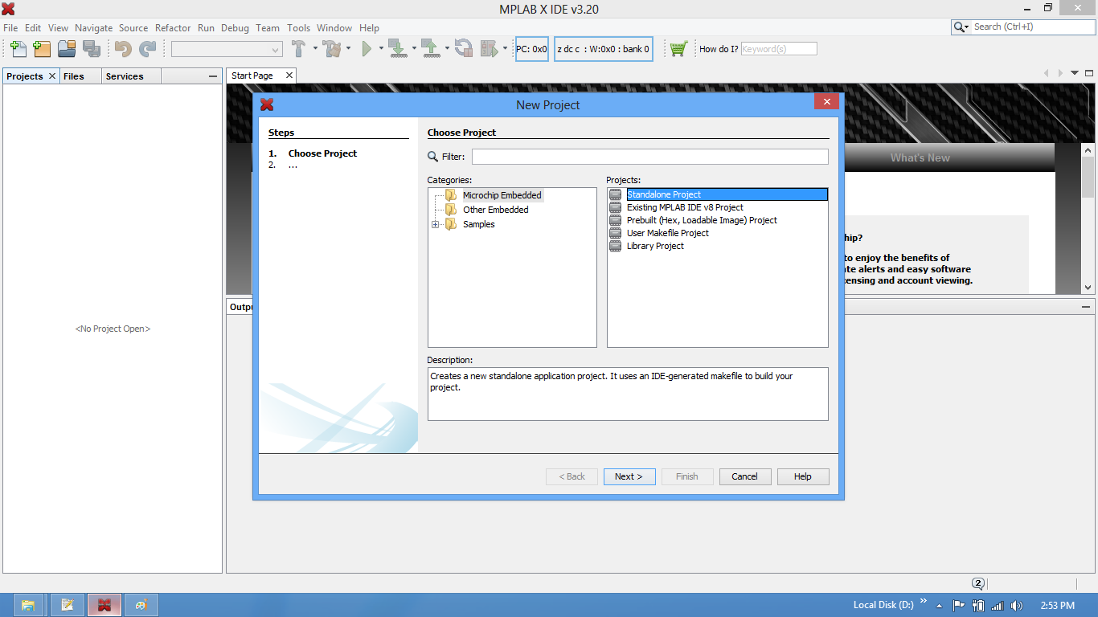
Task: Click the green shopping cart icon
Action: (x=678, y=49)
